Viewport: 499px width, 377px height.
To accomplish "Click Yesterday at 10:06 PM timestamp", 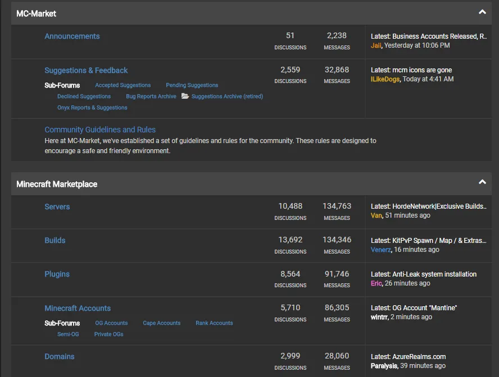I will (x=417, y=45).
